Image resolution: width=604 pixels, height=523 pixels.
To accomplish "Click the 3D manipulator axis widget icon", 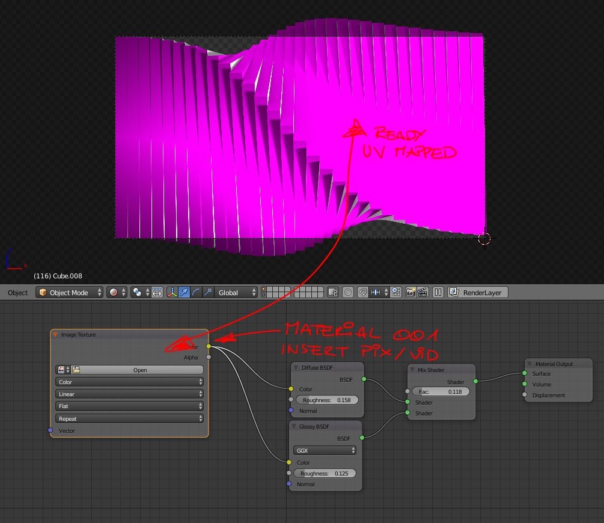I will tap(172, 292).
